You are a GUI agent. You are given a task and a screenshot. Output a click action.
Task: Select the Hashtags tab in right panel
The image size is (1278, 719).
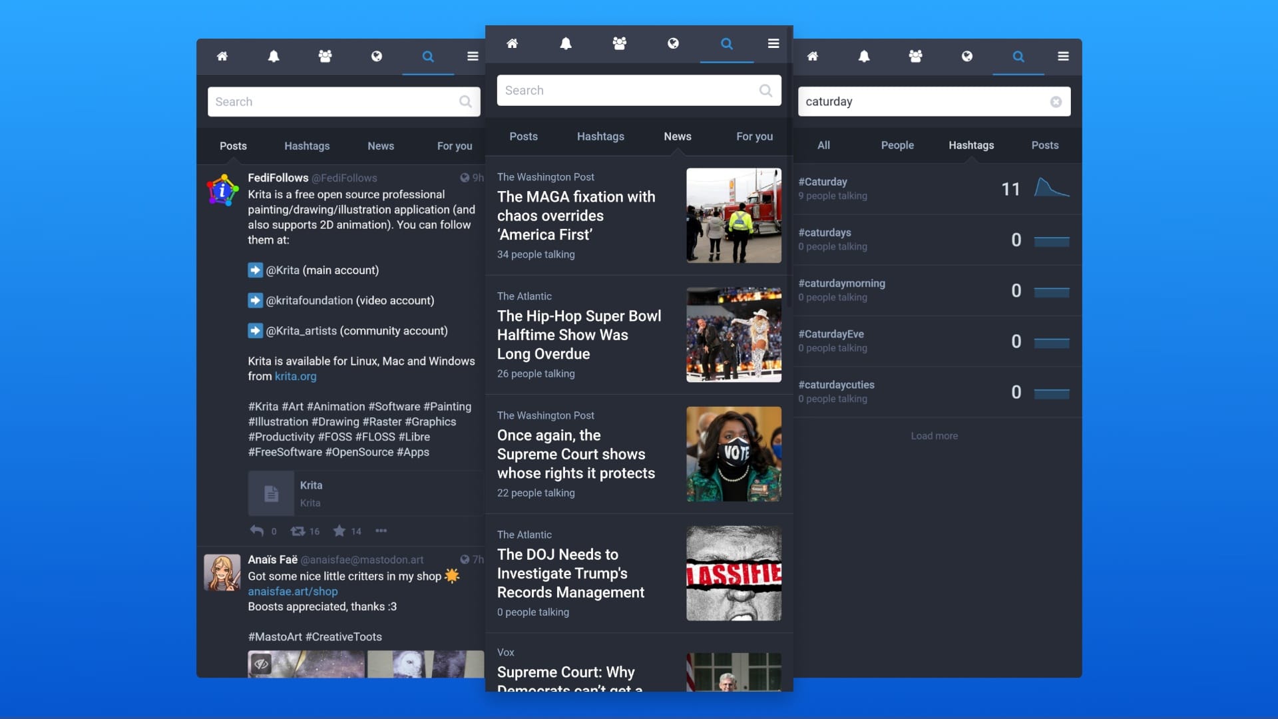970,145
